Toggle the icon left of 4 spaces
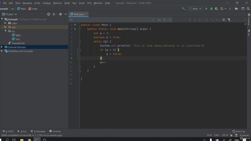251x141 pixels. (x=236, y=135)
